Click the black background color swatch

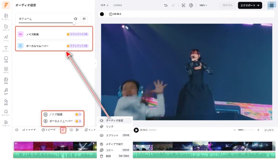102,14
